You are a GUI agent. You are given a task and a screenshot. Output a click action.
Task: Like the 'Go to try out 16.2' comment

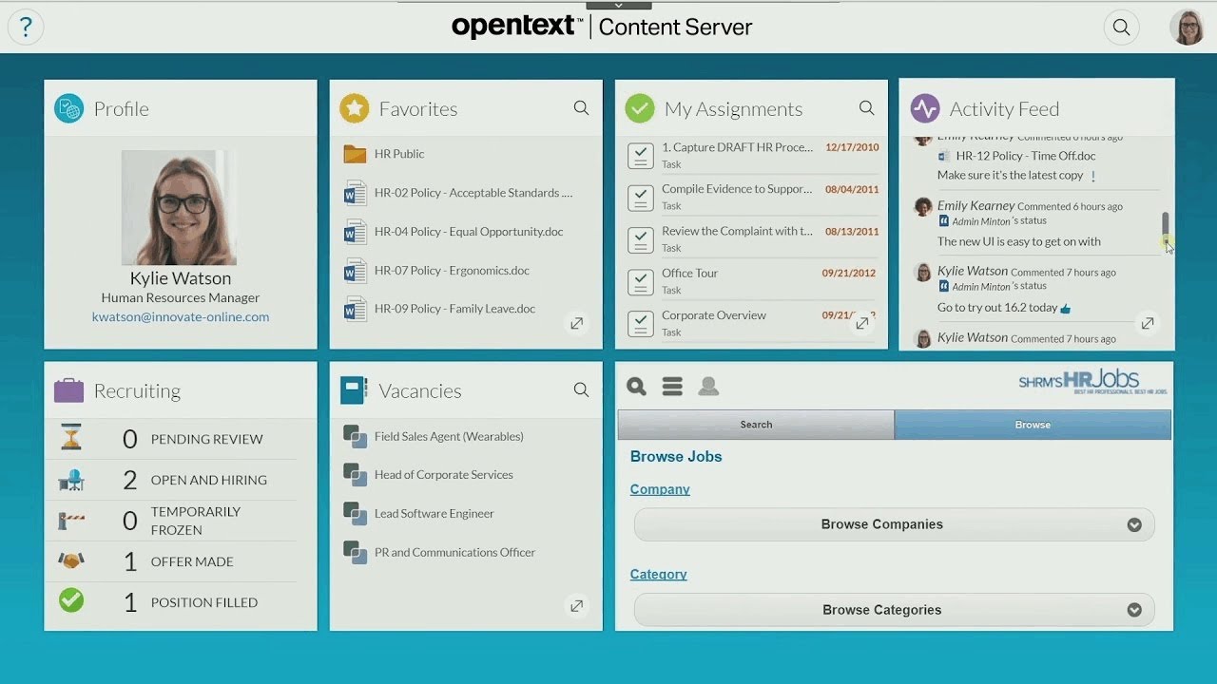pos(1066,308)
